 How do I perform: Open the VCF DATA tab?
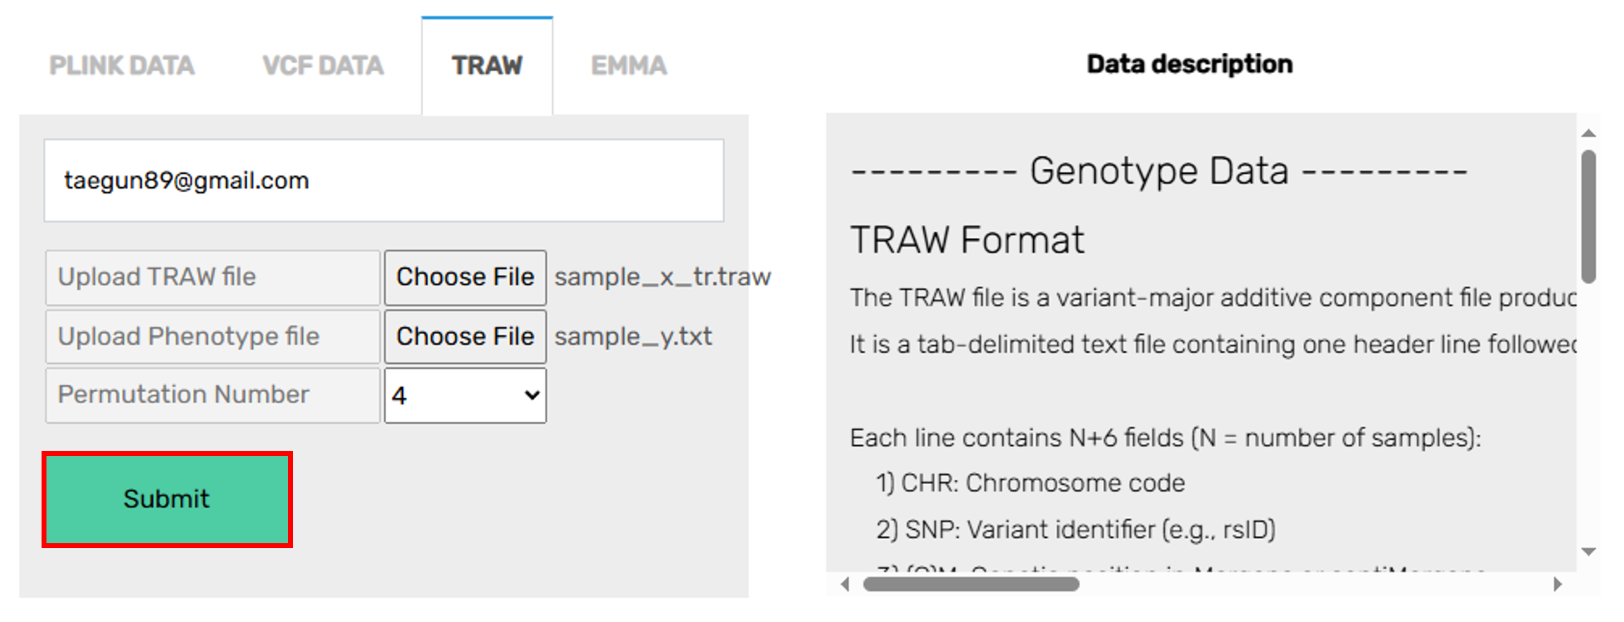click(323, 66)
